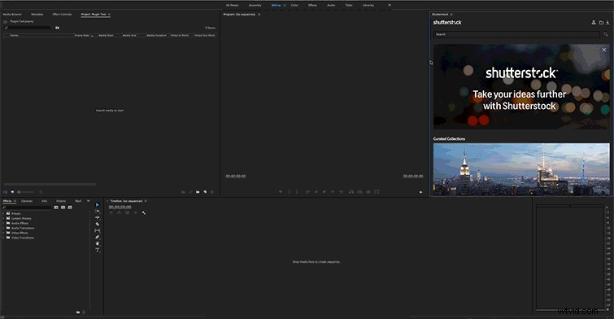Select the Razor tool
The width and height of the screenshot is (614, 319).
(x=98, y=224)
